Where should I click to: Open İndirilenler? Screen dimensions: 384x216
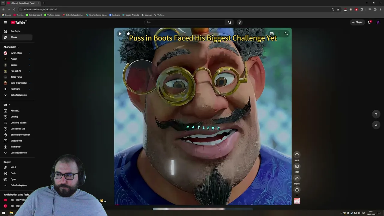coord(17,147)
